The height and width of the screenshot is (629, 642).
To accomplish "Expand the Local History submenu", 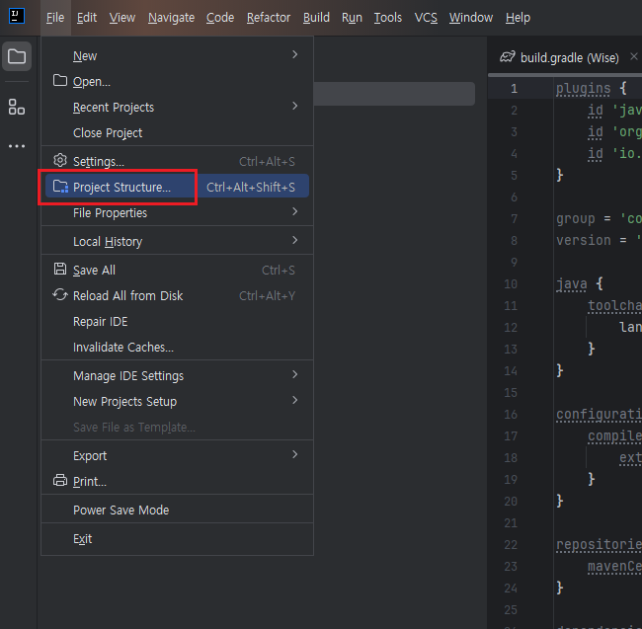I will pos(294,241).
